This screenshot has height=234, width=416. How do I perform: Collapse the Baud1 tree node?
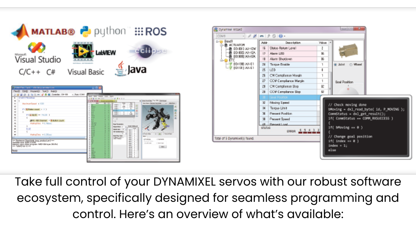click(217, 42)
